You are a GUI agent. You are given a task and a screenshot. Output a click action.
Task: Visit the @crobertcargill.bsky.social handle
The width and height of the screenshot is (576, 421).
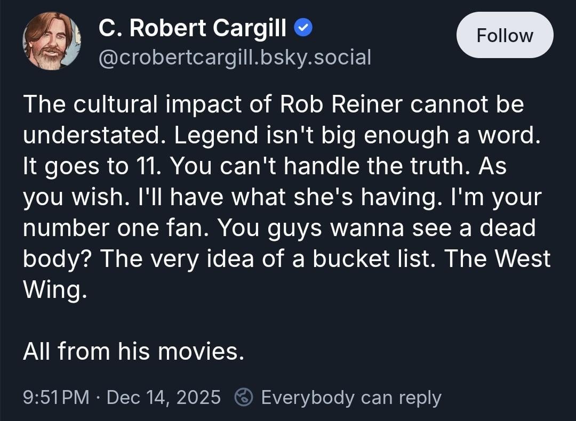point(235,57)
